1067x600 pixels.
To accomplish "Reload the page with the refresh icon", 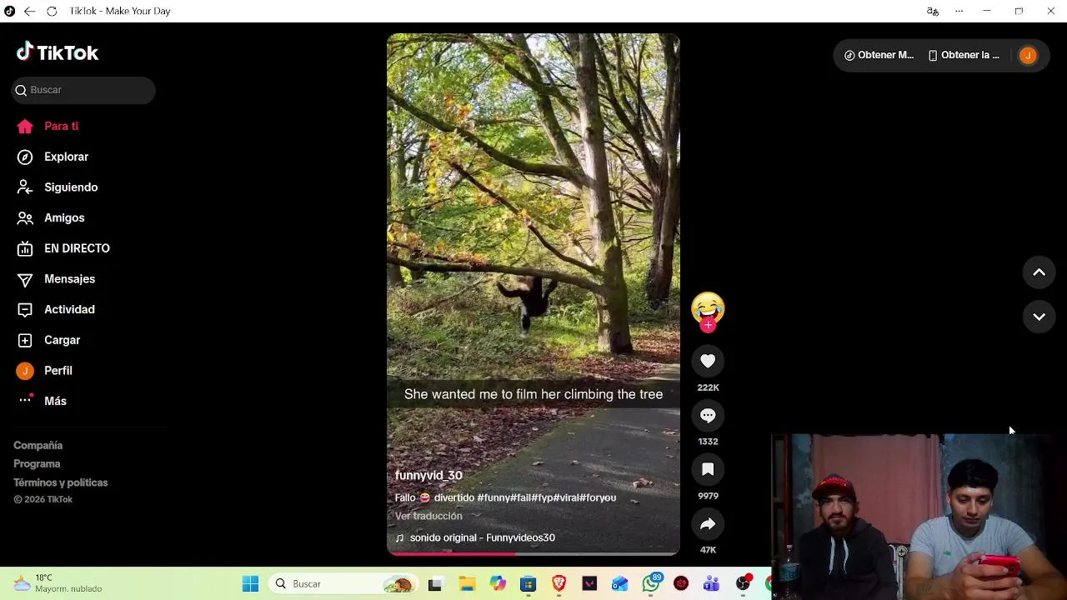I will click(x=52, y=11).
